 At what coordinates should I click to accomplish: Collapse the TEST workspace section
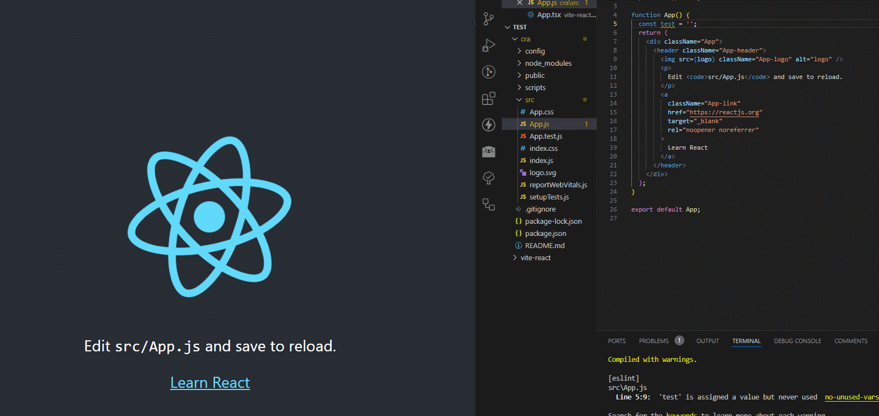click(519, 27)
